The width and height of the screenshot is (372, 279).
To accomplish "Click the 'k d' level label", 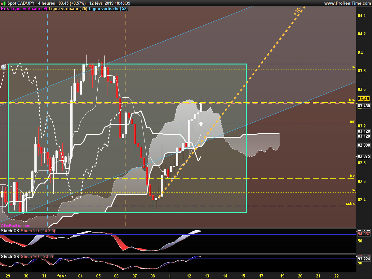I will pos(353,176).
